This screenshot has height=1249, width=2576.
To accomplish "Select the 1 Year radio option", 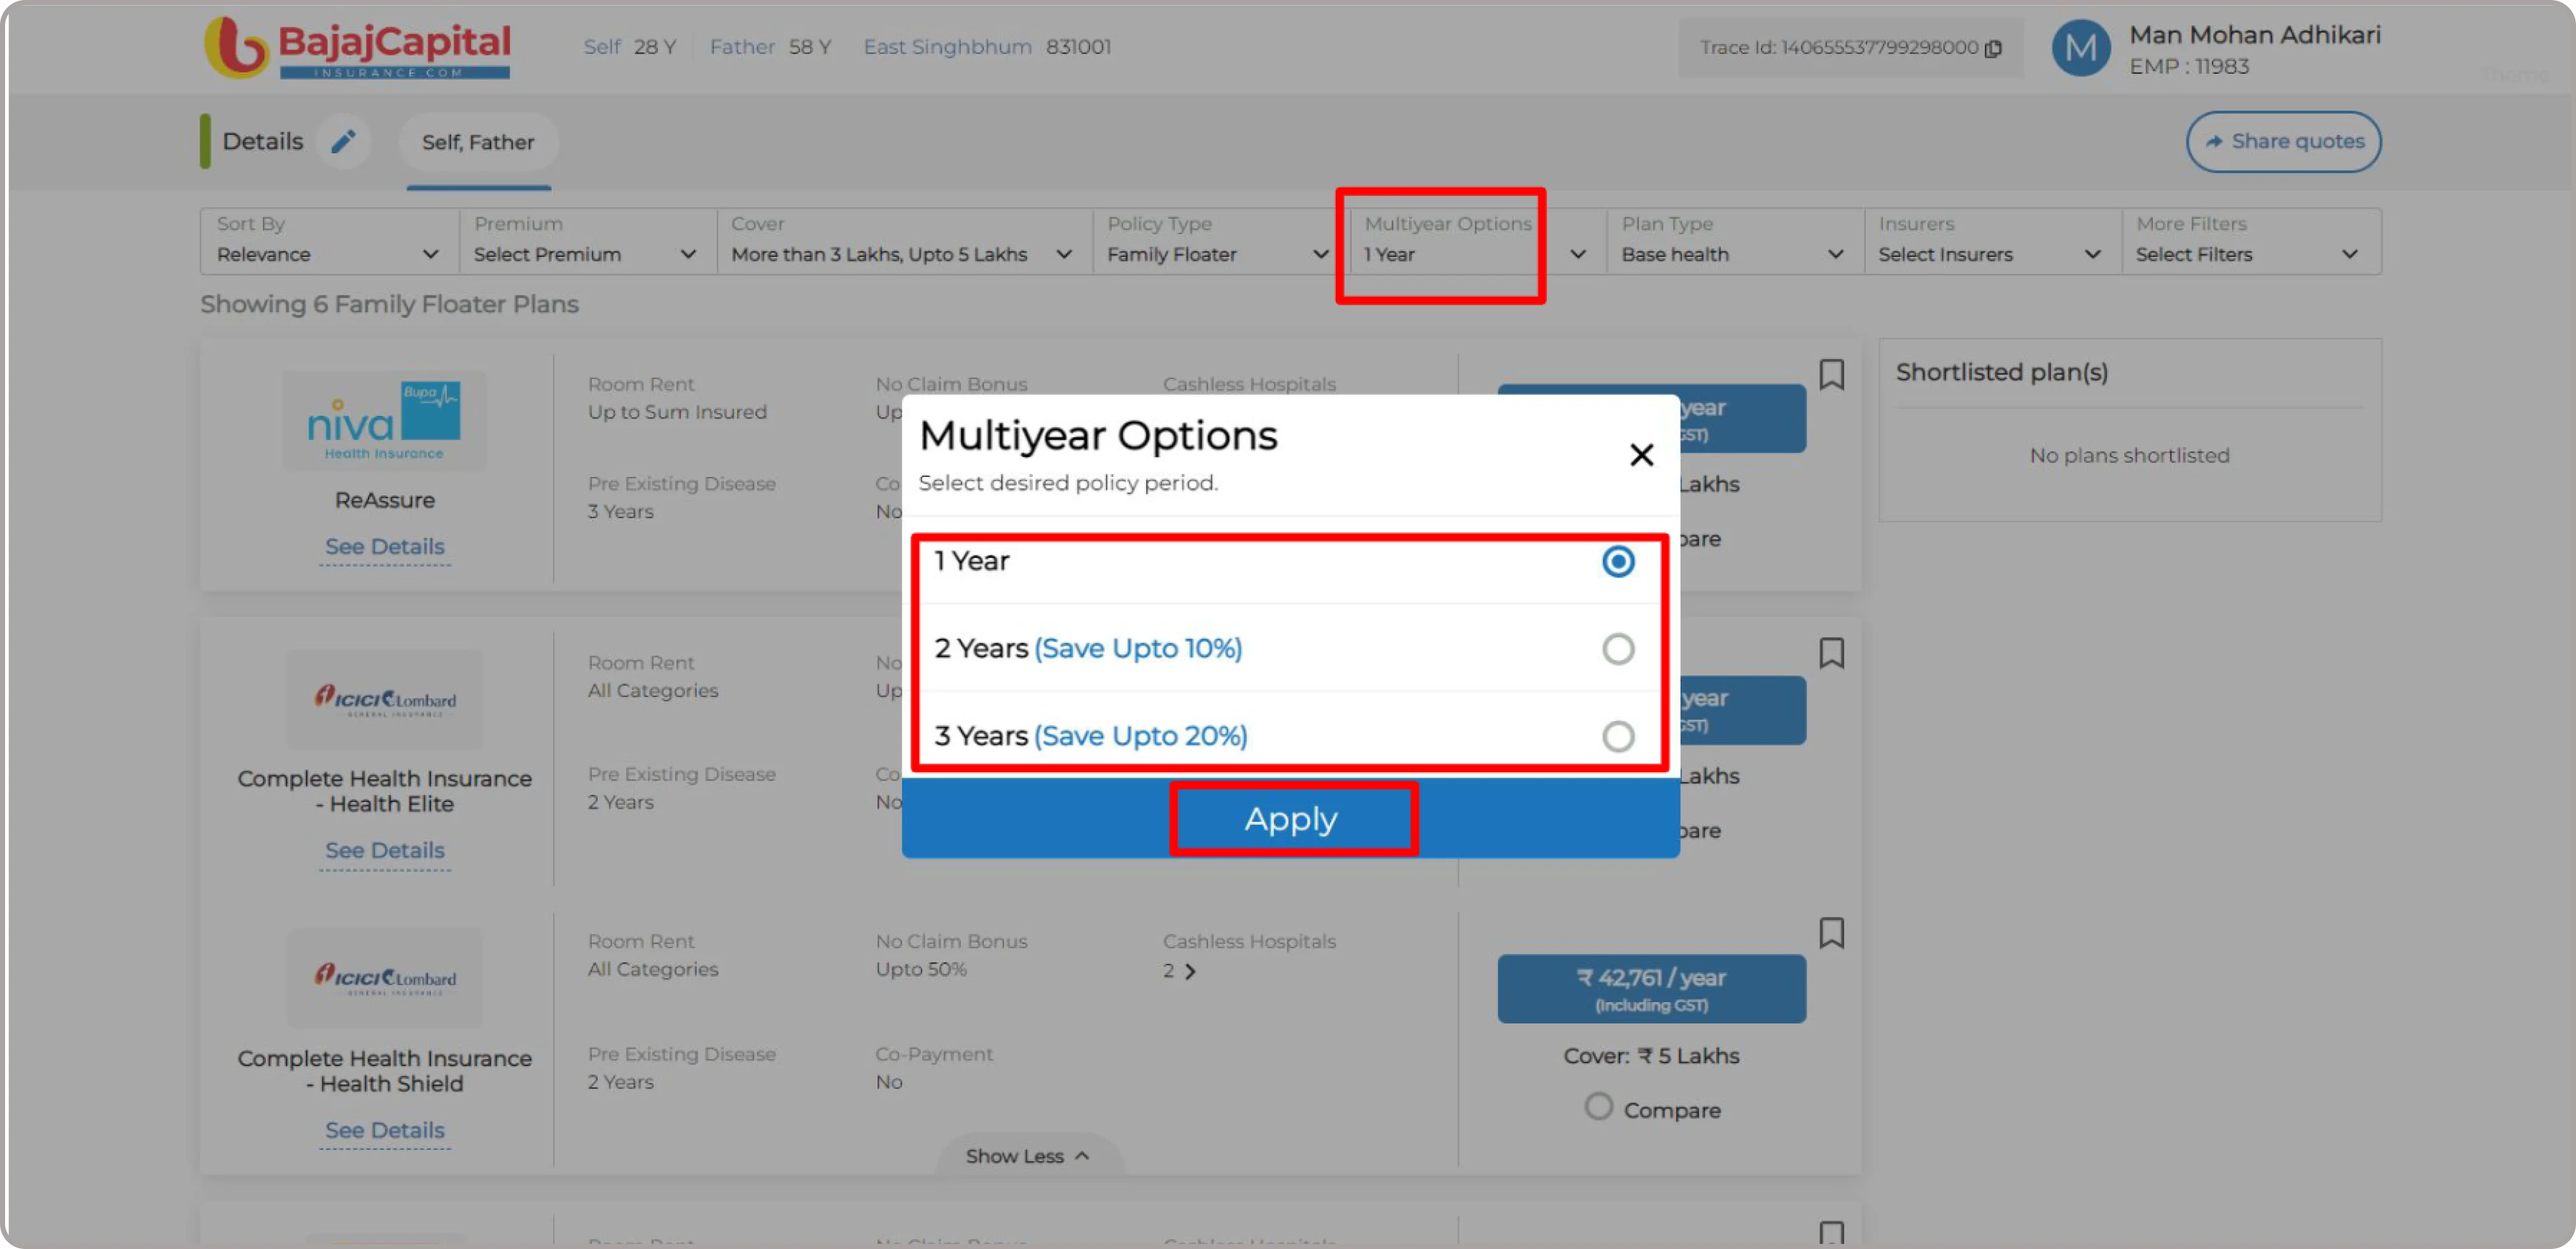I will [x=1617, y=562].
